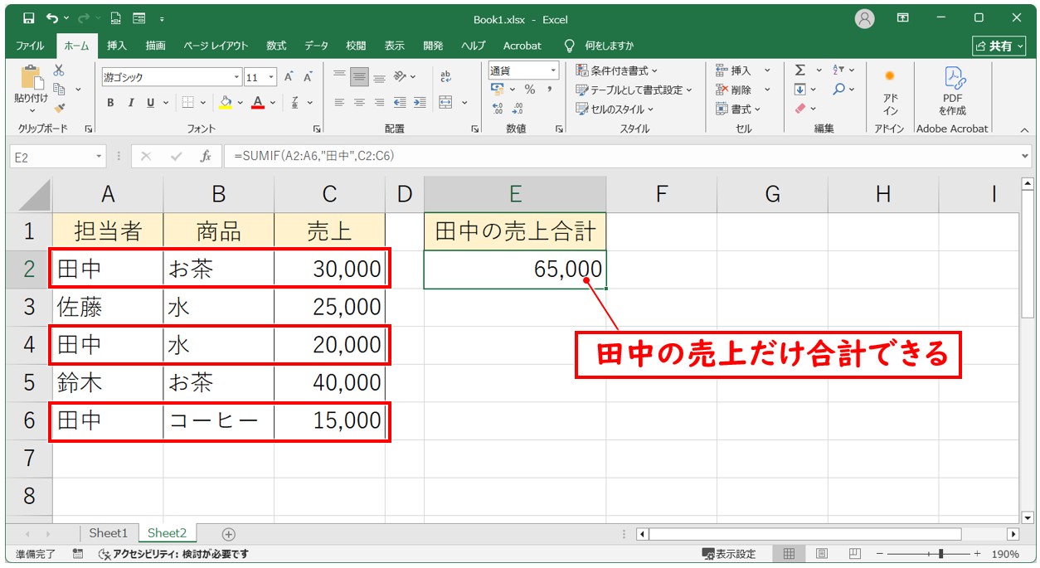Switch to Page Layout view in status bar
The width and height of the screenshot is (1040, 568).
(821, 554)
